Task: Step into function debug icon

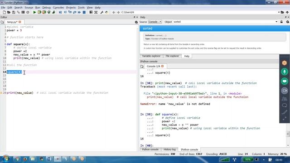Action: 70,12
